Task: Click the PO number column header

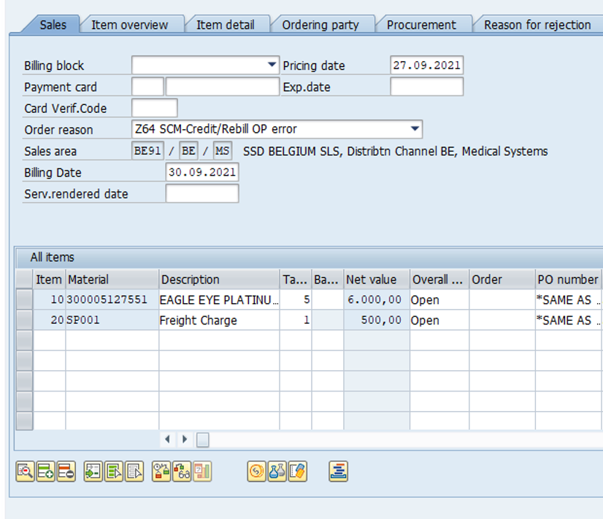Action: coord(569,279)
